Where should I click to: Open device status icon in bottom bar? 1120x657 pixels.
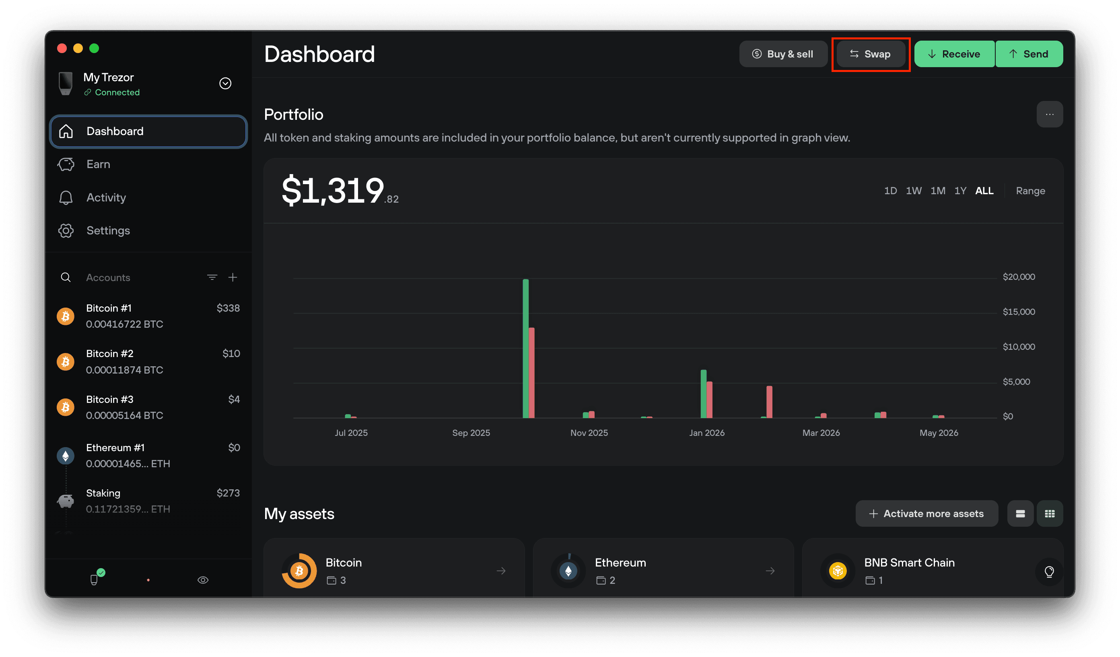pyautogui.click(x=95, y=580)
